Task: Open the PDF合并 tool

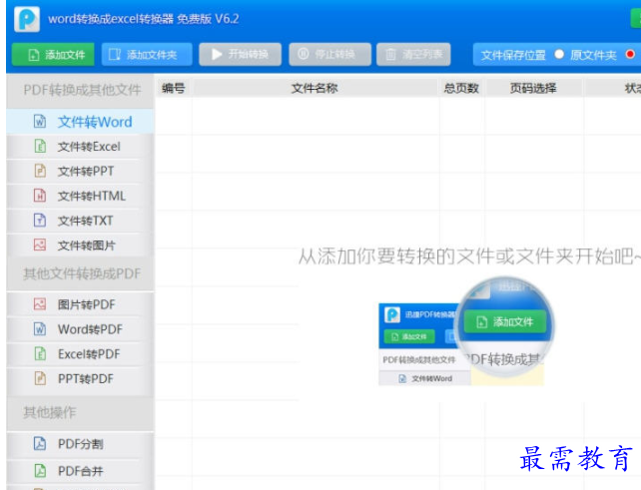Action: [80, 471]
